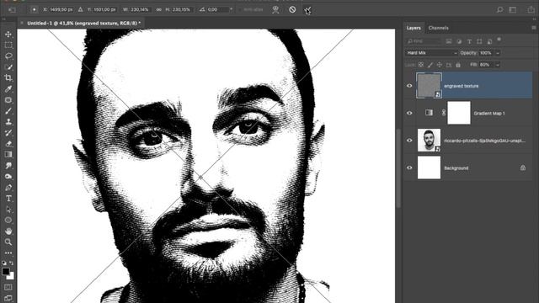Select the History Brush tool

(x=8, y=133)
